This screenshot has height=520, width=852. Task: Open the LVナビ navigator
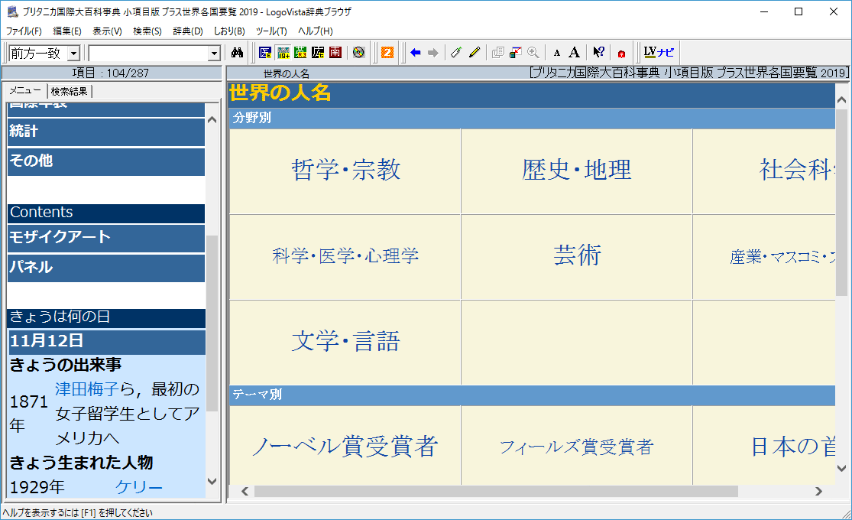tap(659, 52)
